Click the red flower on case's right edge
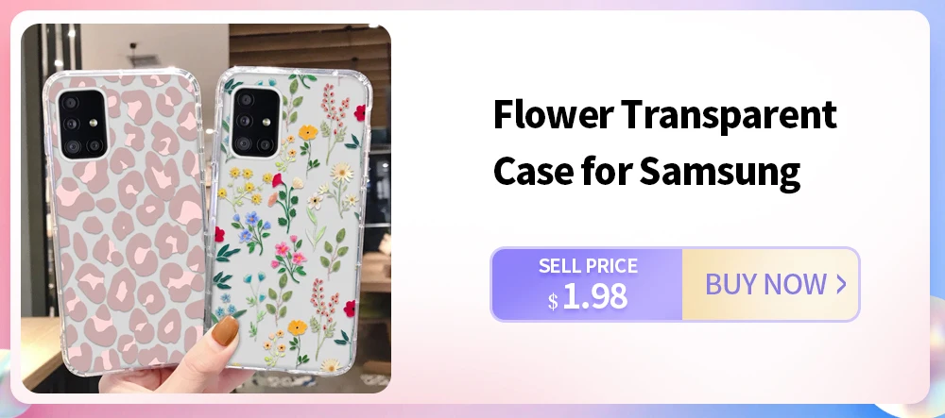 pyautogui.click(x=360, y=112)
